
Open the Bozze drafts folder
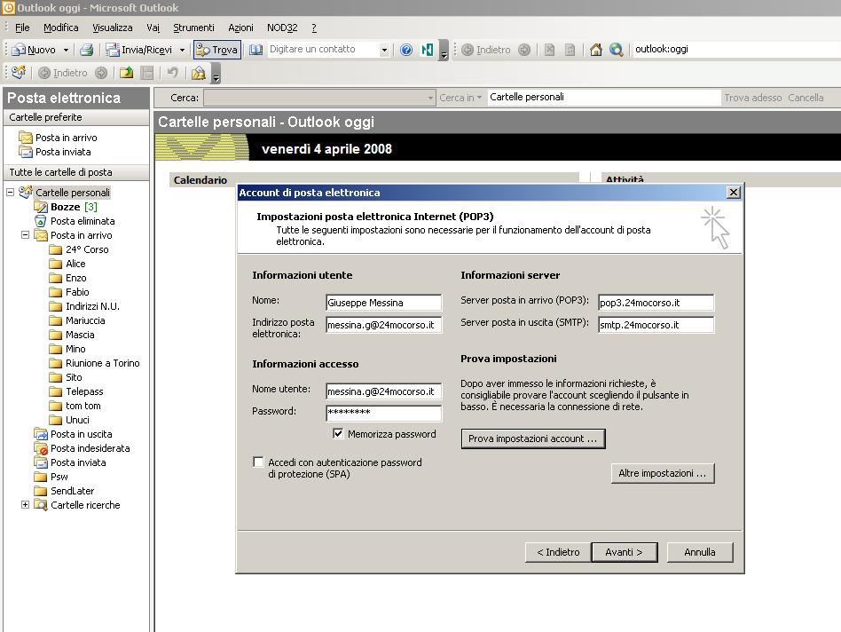[65, 207]
